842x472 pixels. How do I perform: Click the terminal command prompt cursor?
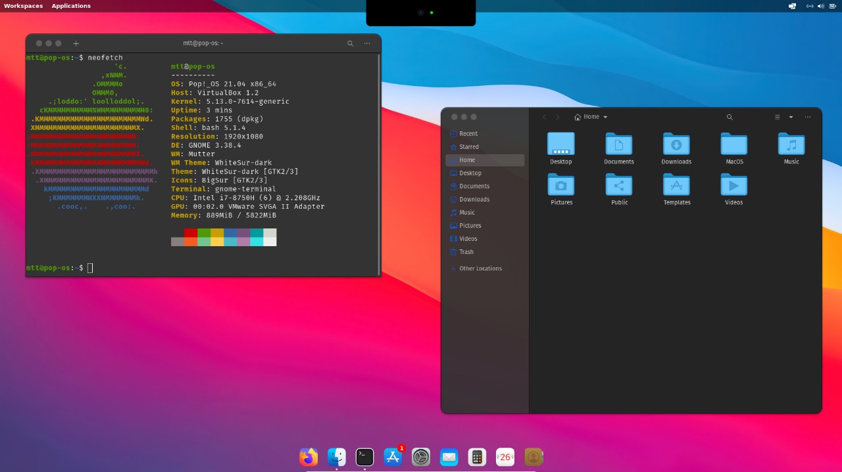point(90,268)
